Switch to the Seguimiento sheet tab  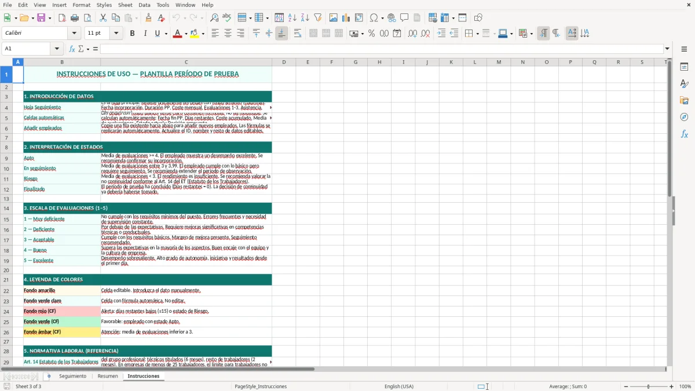click(72, 377)
